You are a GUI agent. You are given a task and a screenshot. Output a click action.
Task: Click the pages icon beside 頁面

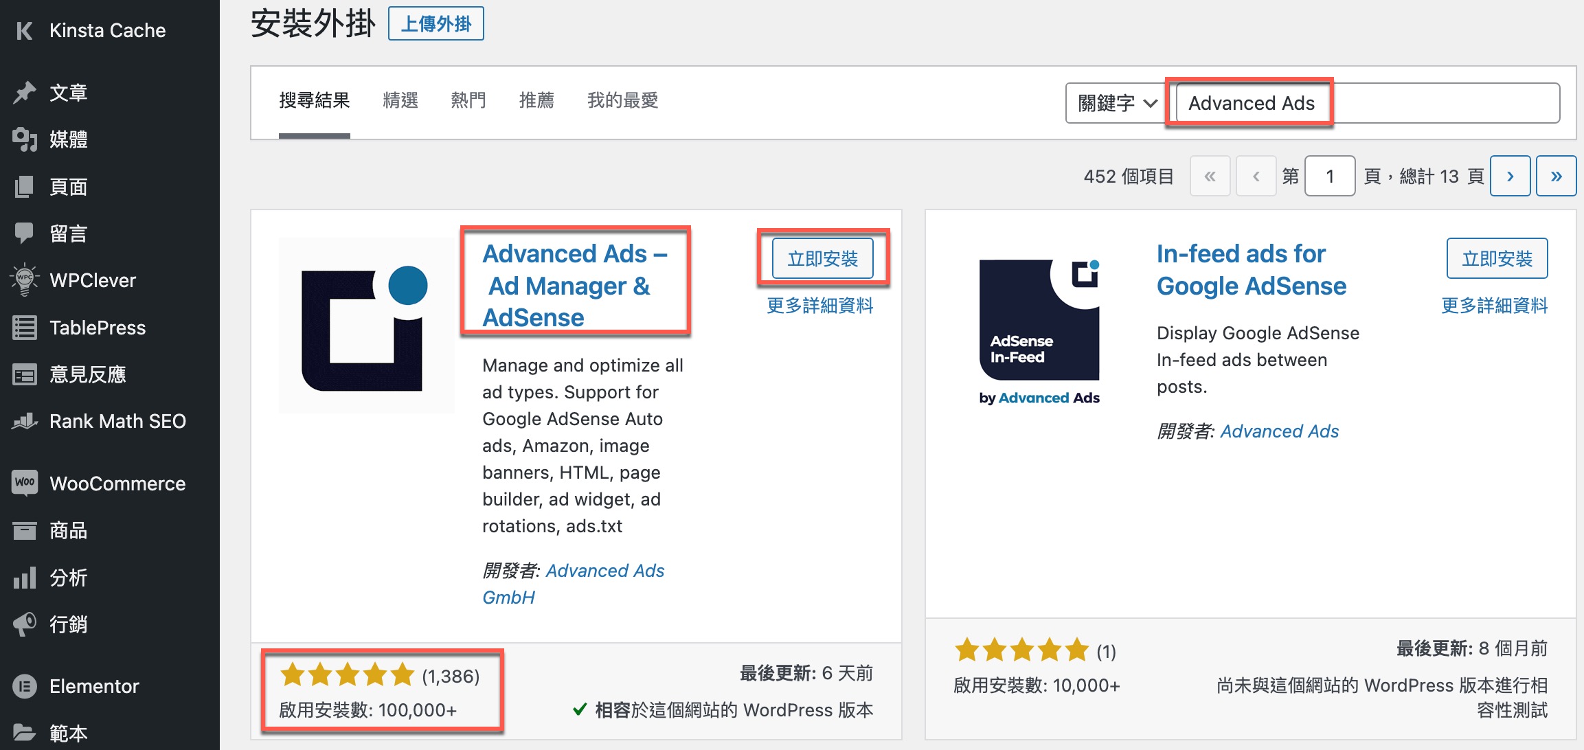[x=24, y=186]
